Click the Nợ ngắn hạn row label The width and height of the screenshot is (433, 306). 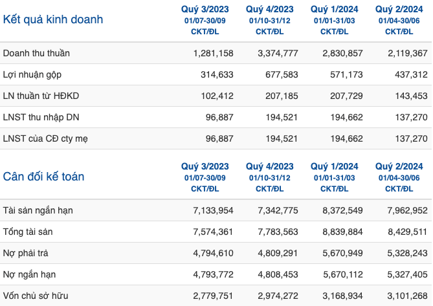tap(30, 274)
